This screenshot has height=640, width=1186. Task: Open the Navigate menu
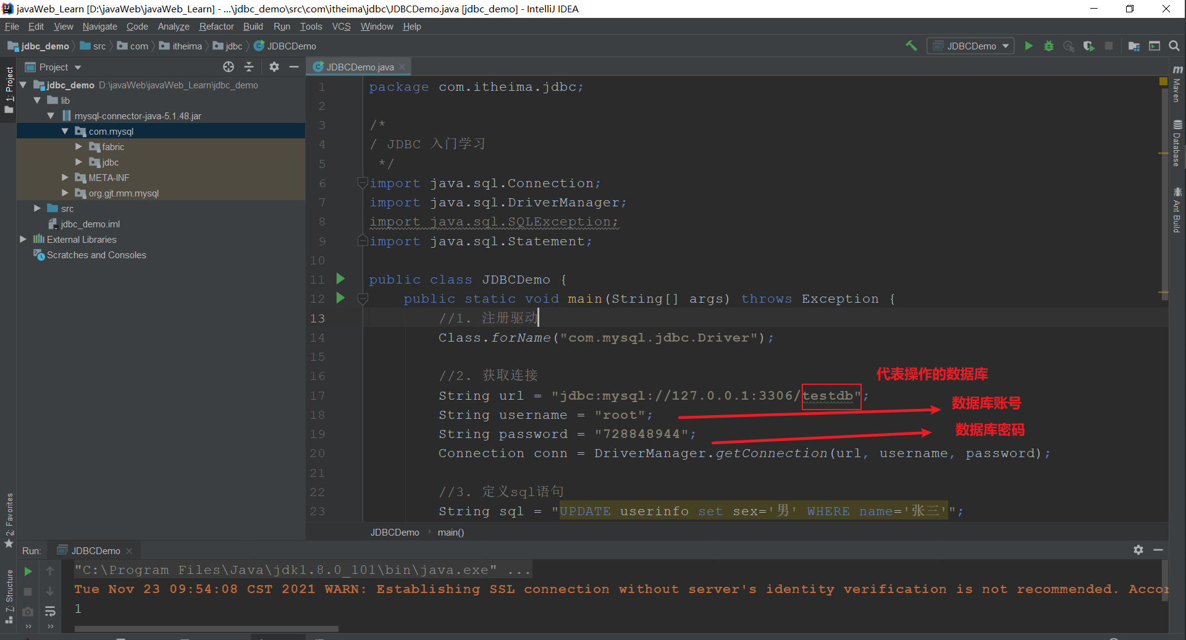99,27
